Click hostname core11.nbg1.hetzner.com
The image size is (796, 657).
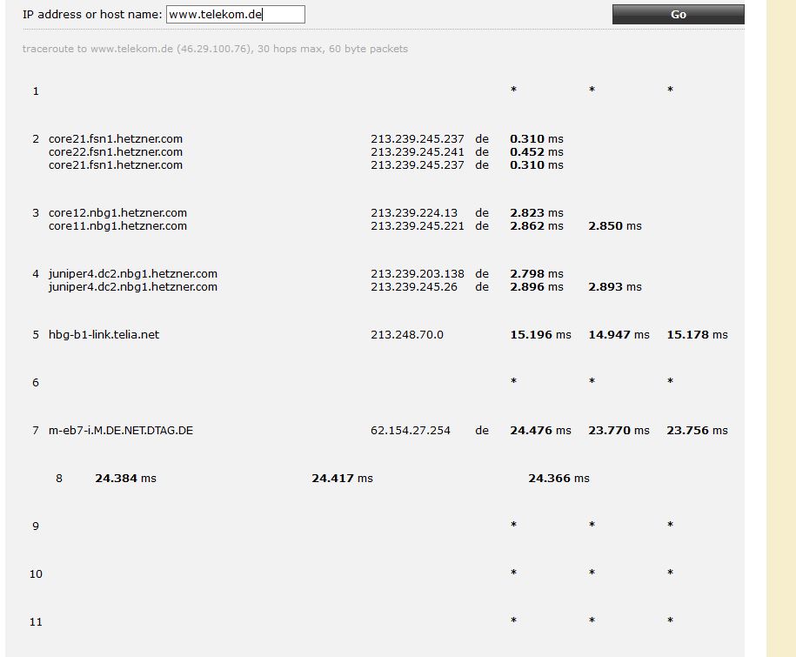[116, 225]
